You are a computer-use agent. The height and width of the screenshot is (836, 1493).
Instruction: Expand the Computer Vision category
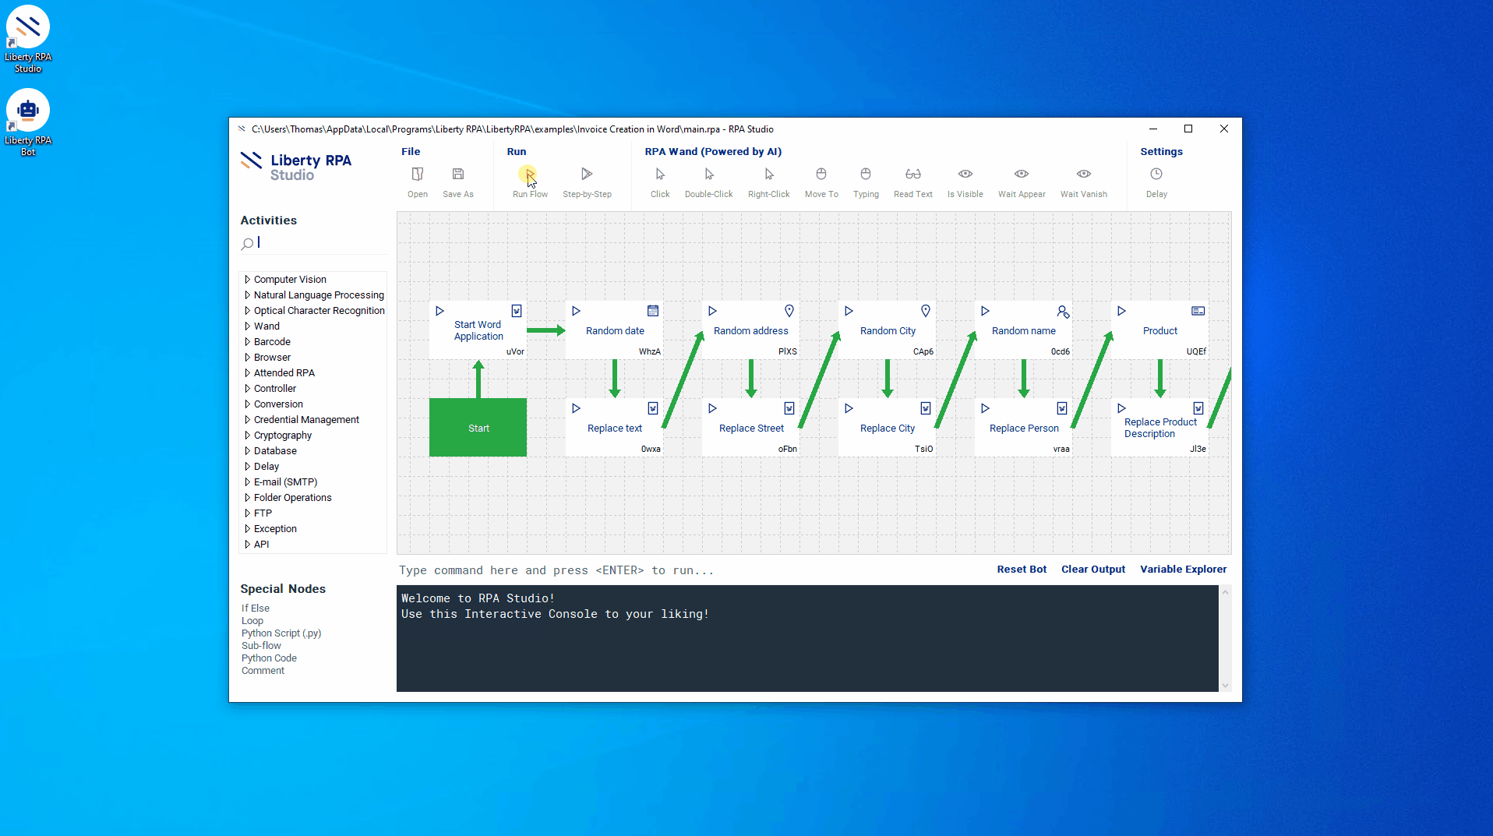[x=248, y=280]
